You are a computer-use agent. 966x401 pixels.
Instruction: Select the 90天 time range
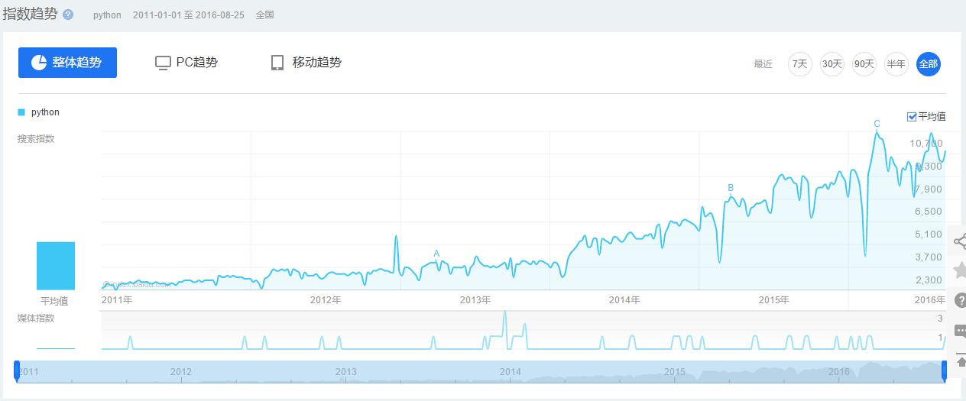864,64
